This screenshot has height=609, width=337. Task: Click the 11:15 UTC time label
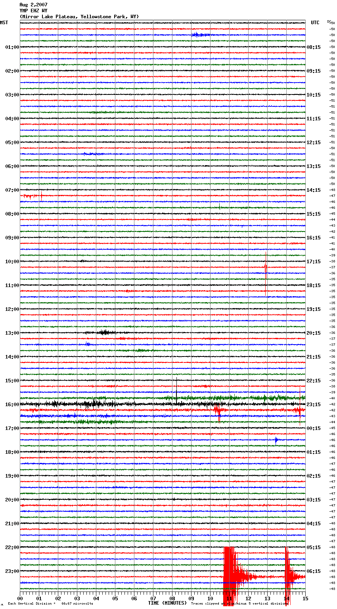(314, 119)
